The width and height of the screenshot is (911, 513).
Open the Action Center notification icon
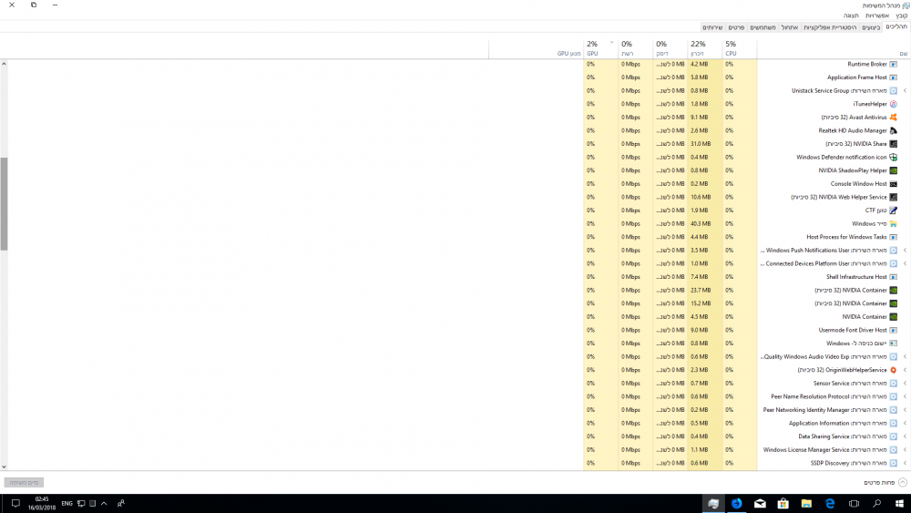coord(15,504)
